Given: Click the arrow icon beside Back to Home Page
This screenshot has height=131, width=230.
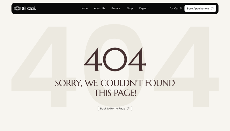Looking at the screenshot, I should (x=128, y=108).
